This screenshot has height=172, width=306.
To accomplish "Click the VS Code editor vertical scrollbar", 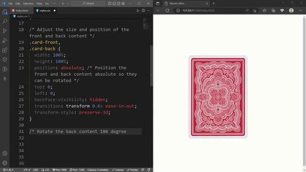I will [x=152, y=65].
